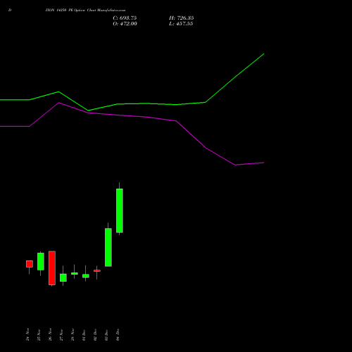This screenshot has height=352, width=352.
Task: Click the green candle above 27 Nov
Action: 63,277
